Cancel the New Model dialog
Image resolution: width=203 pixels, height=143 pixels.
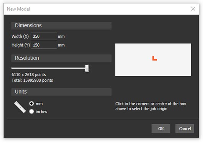click(185, 128)
